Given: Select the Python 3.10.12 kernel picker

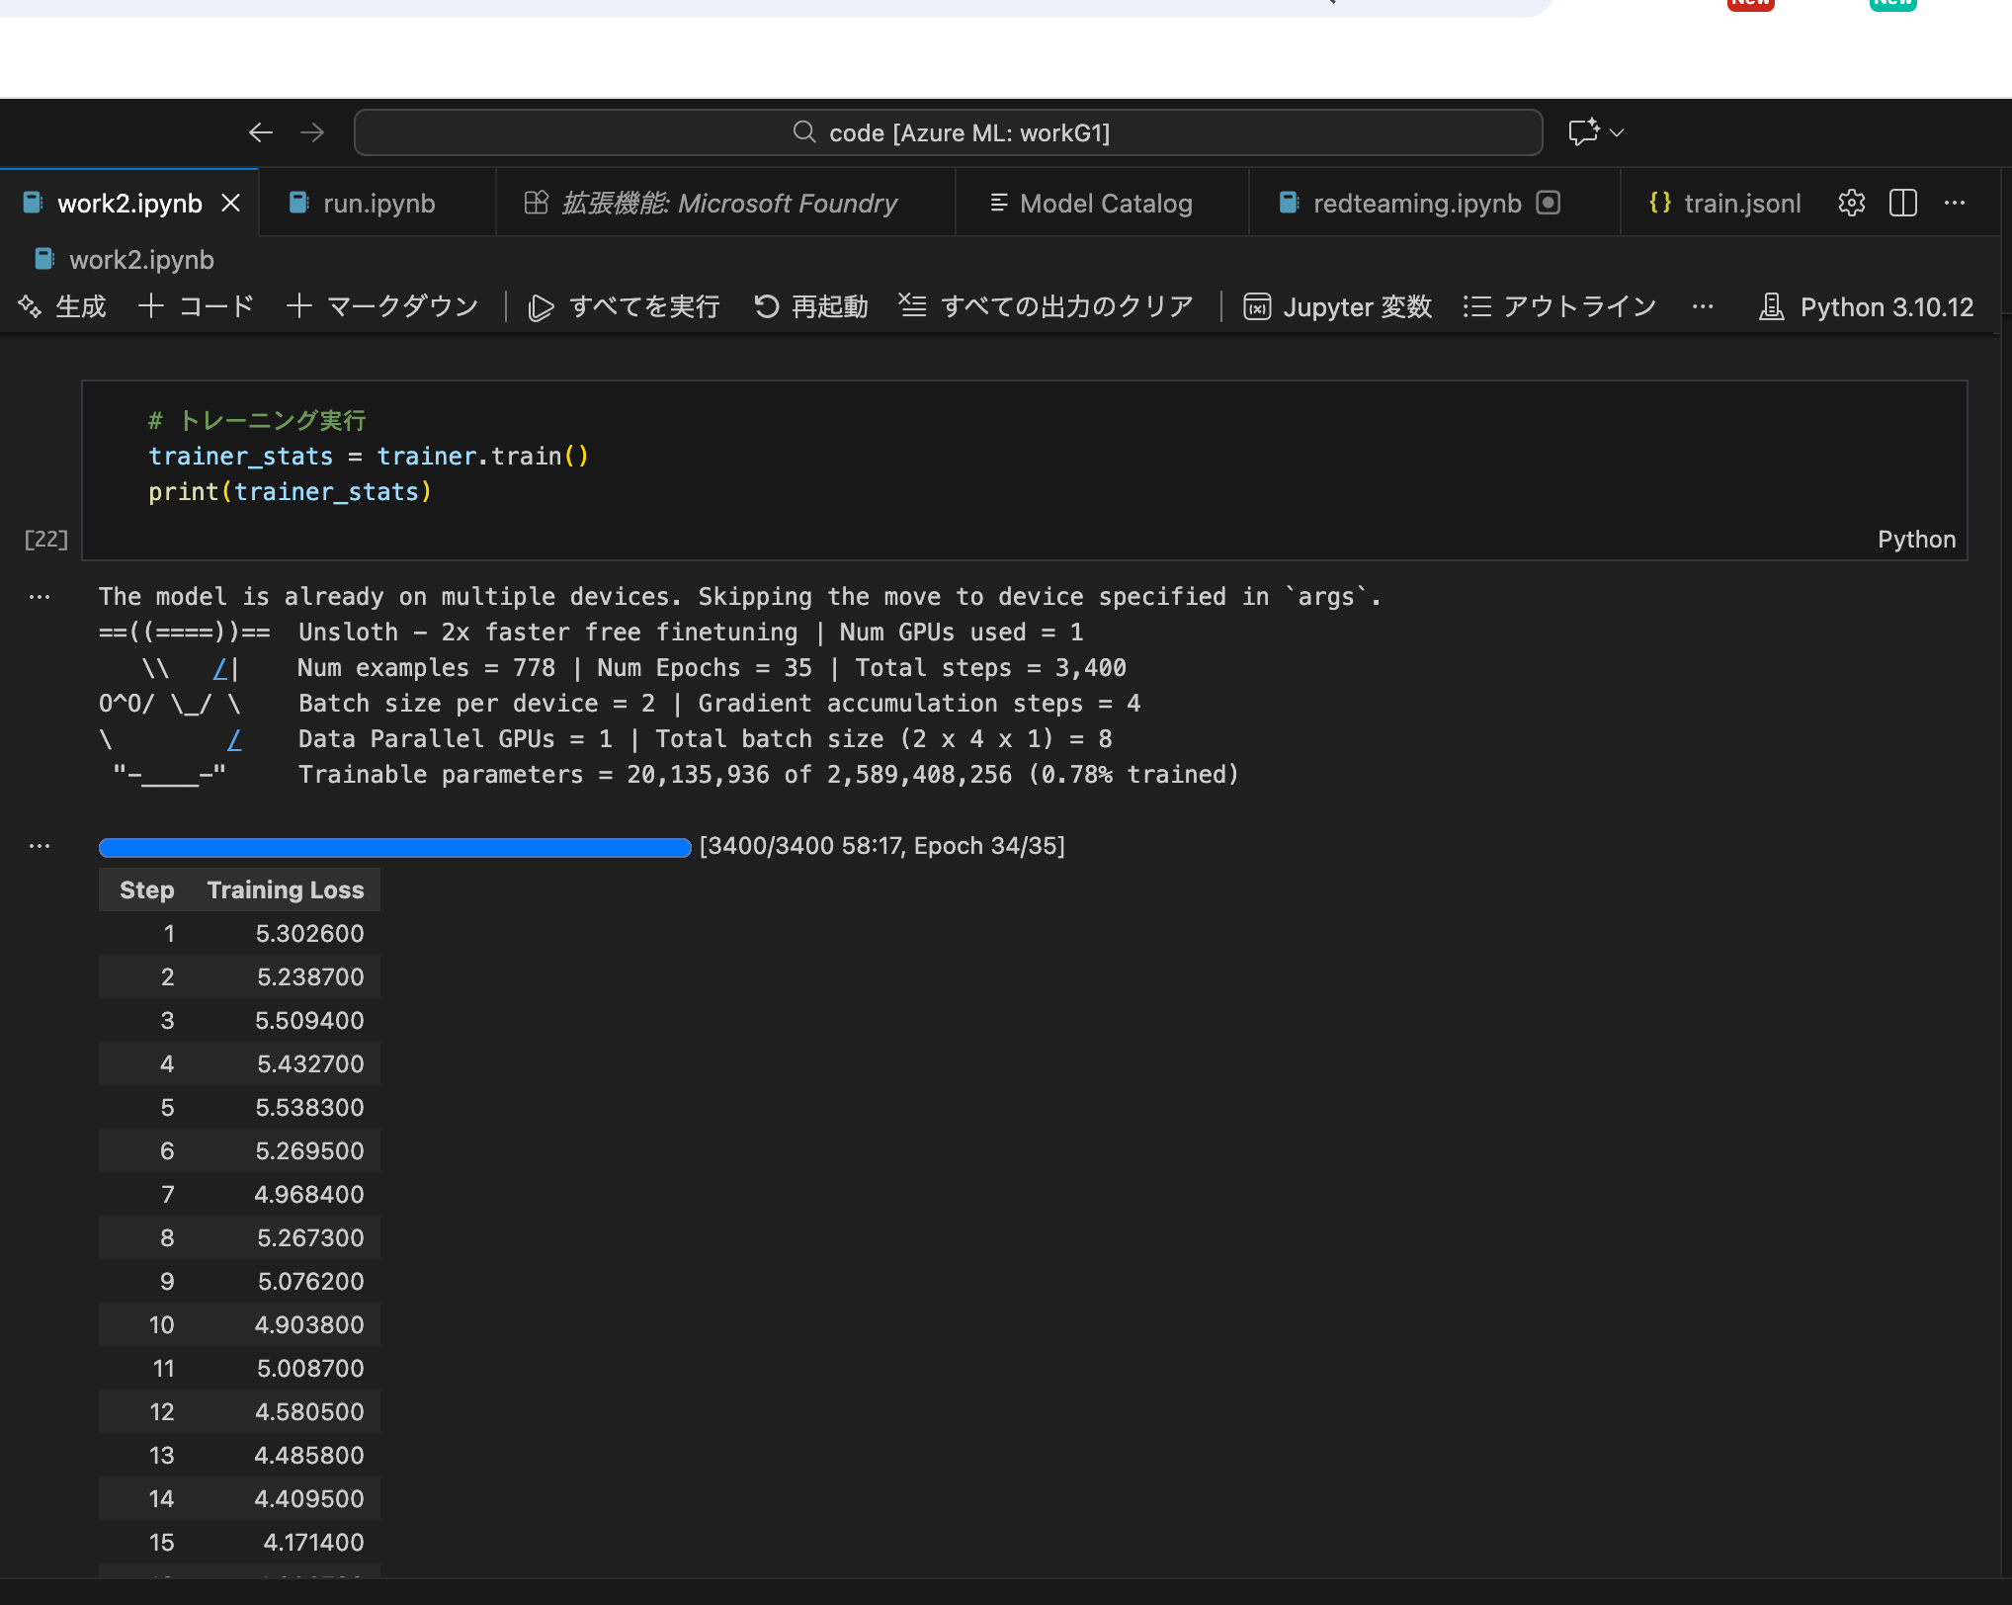Looking at the screenshot, I should coord(1867,307).
